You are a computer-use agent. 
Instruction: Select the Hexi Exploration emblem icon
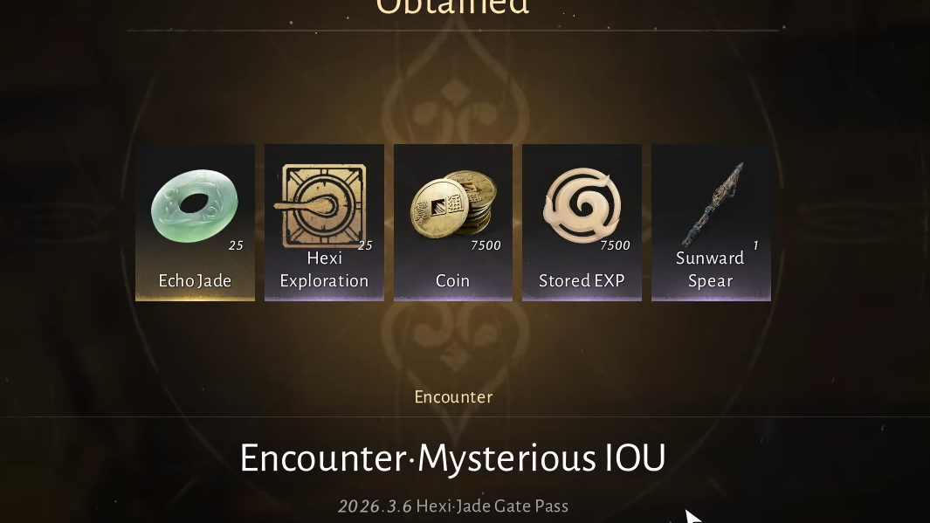(320, 206)
